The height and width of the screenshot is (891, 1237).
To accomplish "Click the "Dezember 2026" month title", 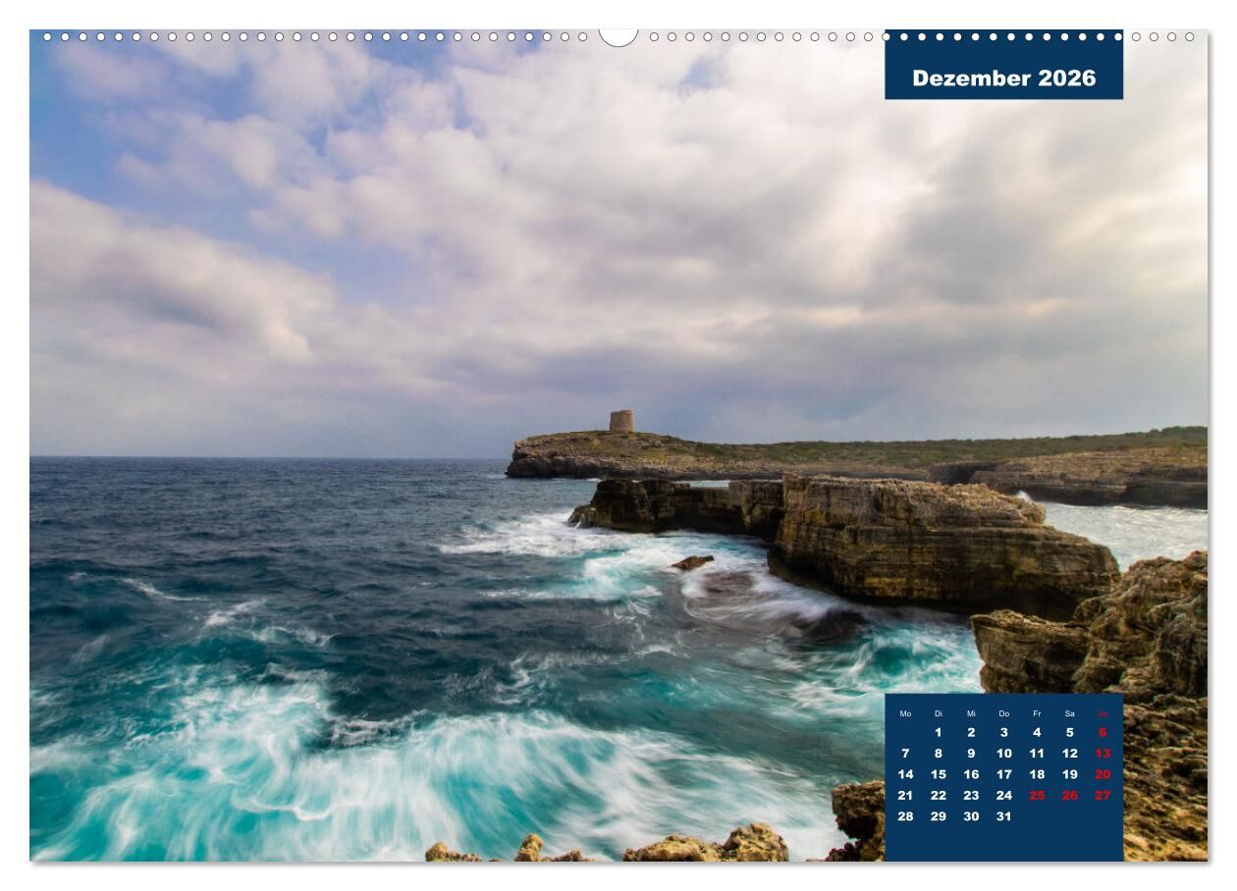I will click(1003, 79).
